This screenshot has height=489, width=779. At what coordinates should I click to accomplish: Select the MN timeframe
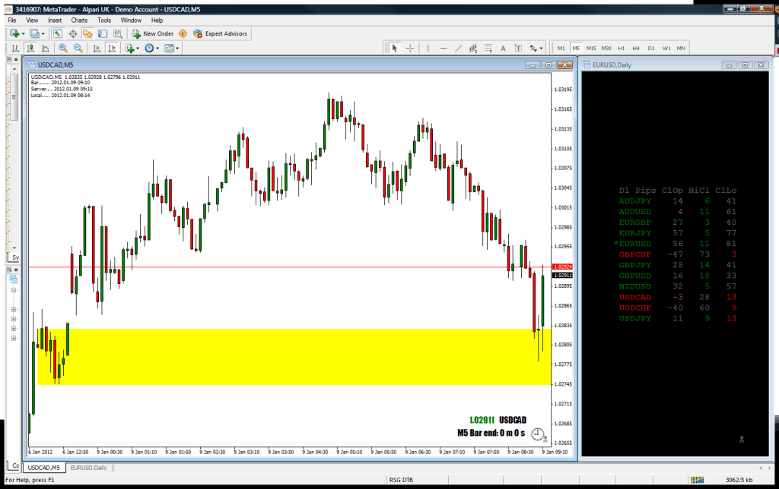(681, 48)
